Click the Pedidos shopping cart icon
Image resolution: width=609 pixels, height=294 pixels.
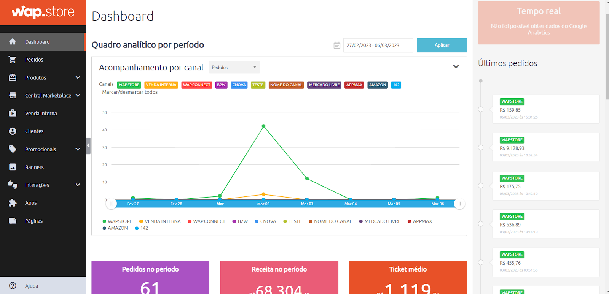pyautogui.click(x=13, y=60)
